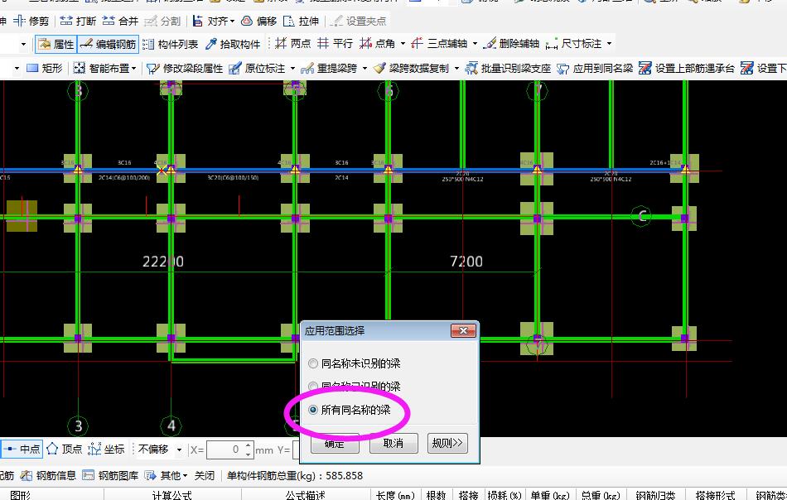Click the 搭接形式 column header
Image resolution: width=787 pixels, height=500 pixels.
[715, 495]
